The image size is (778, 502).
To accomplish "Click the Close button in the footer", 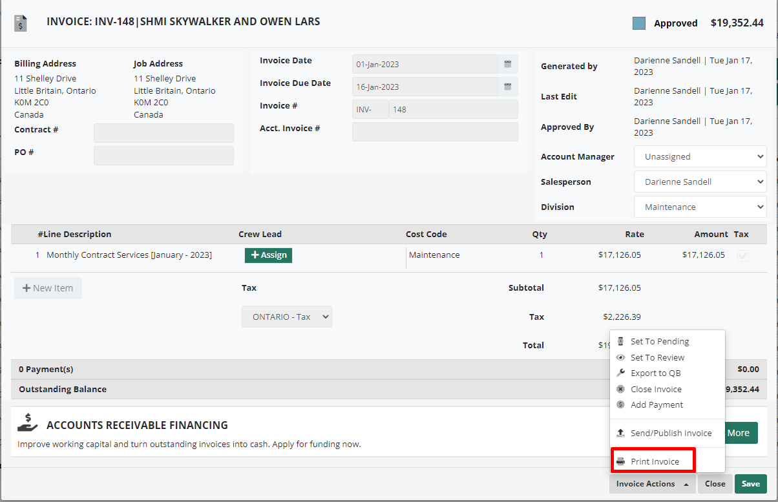I will point(715,484).
